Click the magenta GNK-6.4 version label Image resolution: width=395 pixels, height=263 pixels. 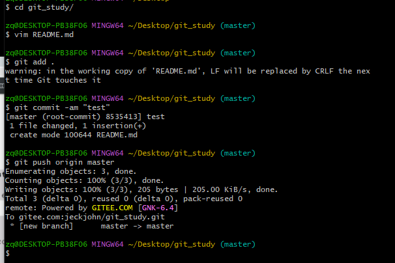tap(158, 208)
